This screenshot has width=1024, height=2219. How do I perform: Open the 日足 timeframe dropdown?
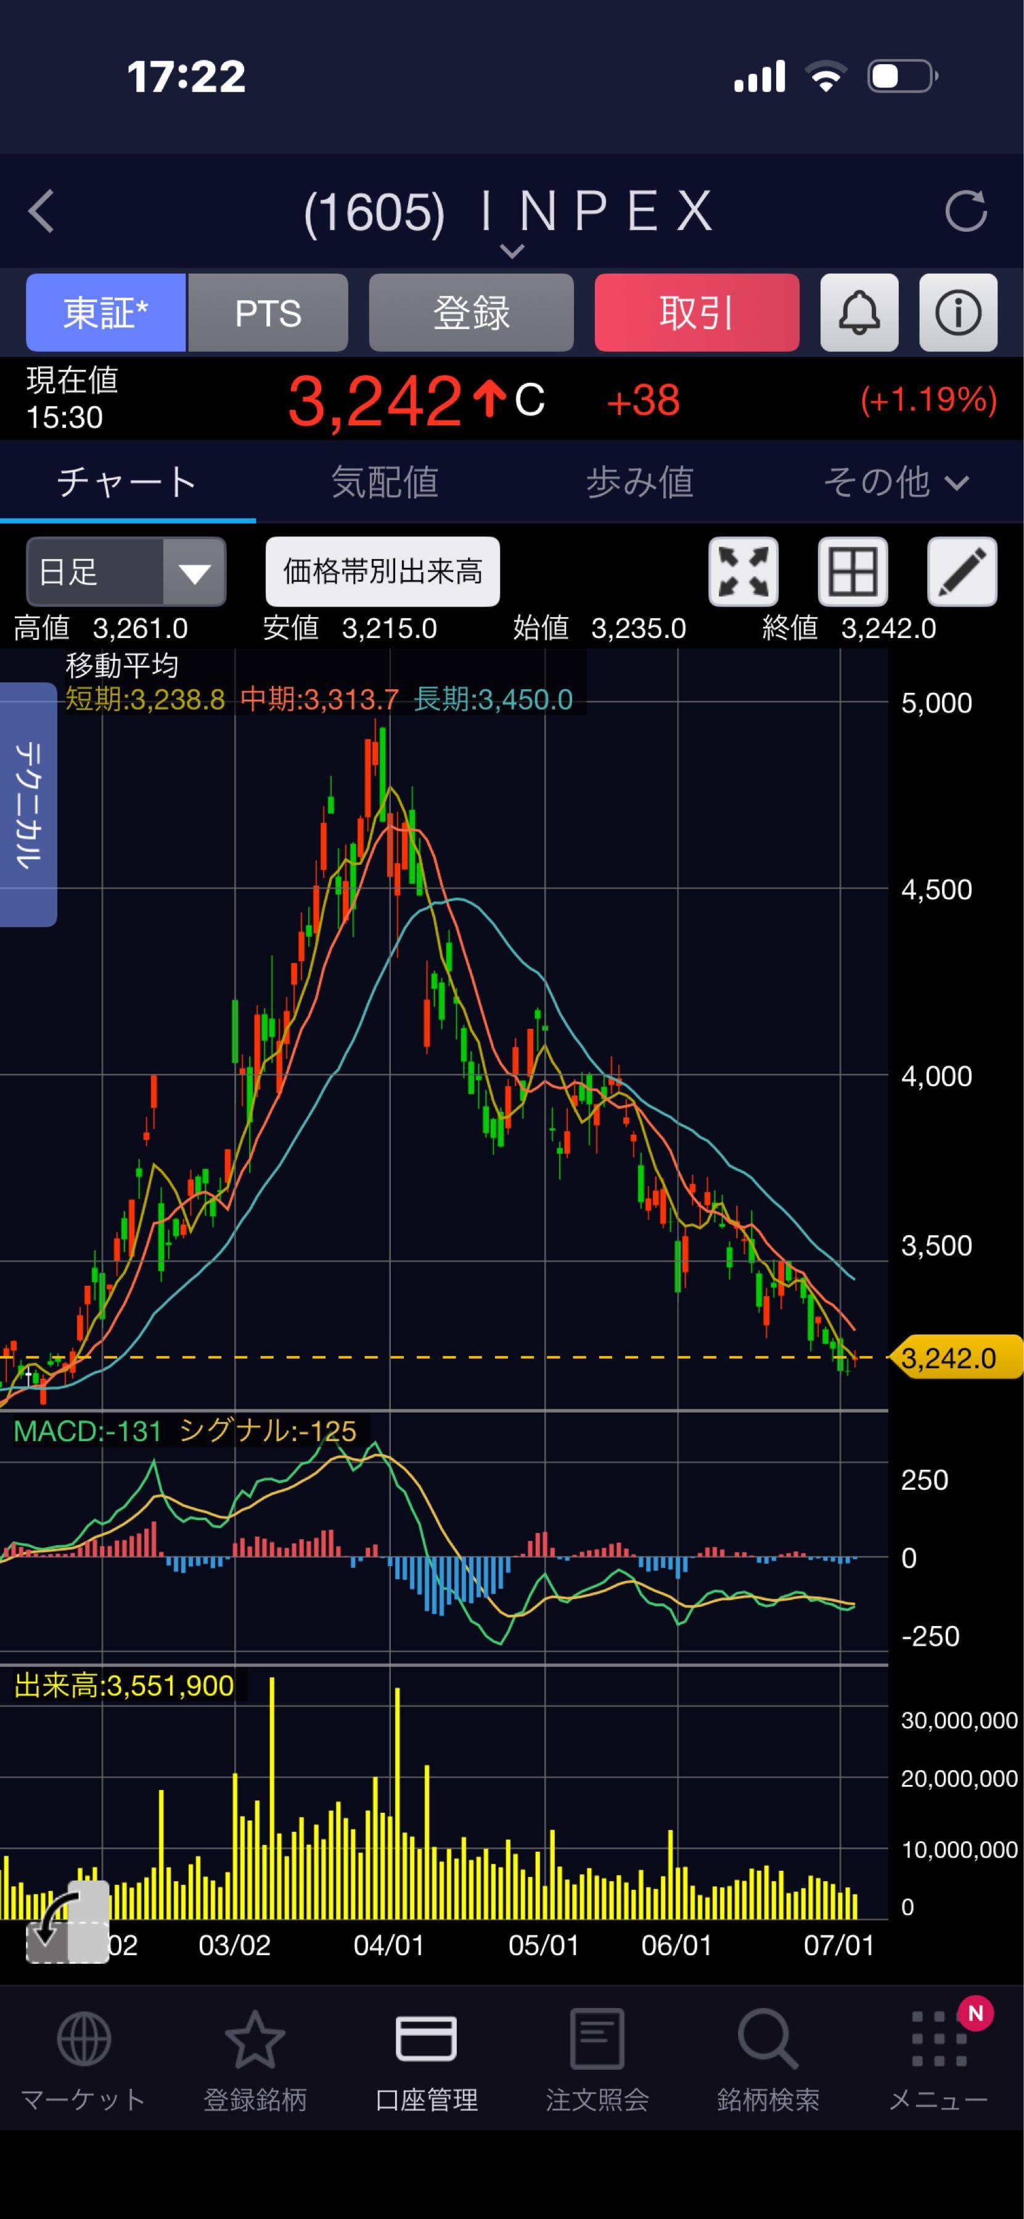pyautogui.click(x=126, y=572)
